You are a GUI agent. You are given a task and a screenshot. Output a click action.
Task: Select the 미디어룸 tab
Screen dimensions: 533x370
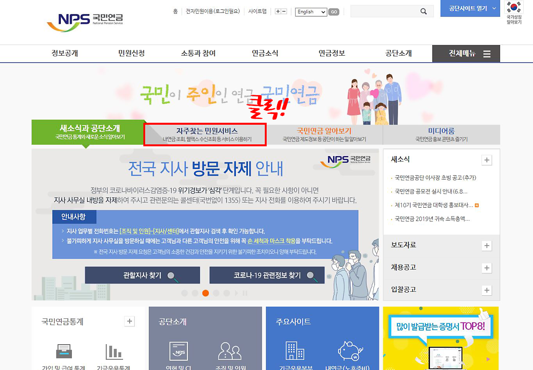click(x=442, y=134)
